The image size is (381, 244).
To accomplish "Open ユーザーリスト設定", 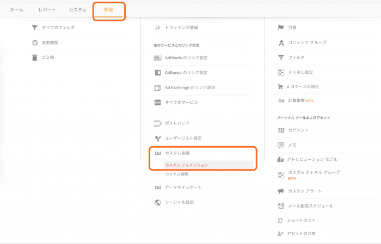I will point(183,138).
